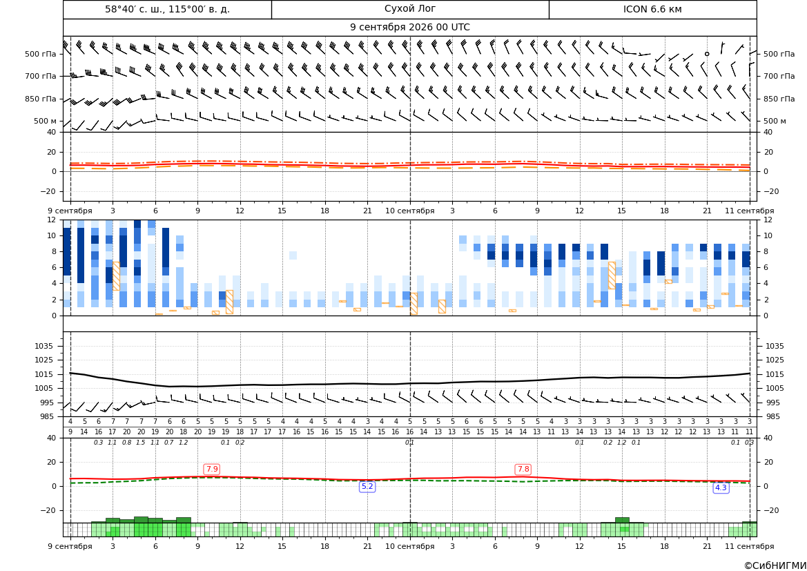
Task: Select the tall hatched orange bar near 3h on 9 сентября
Action: tap(116, 276)
